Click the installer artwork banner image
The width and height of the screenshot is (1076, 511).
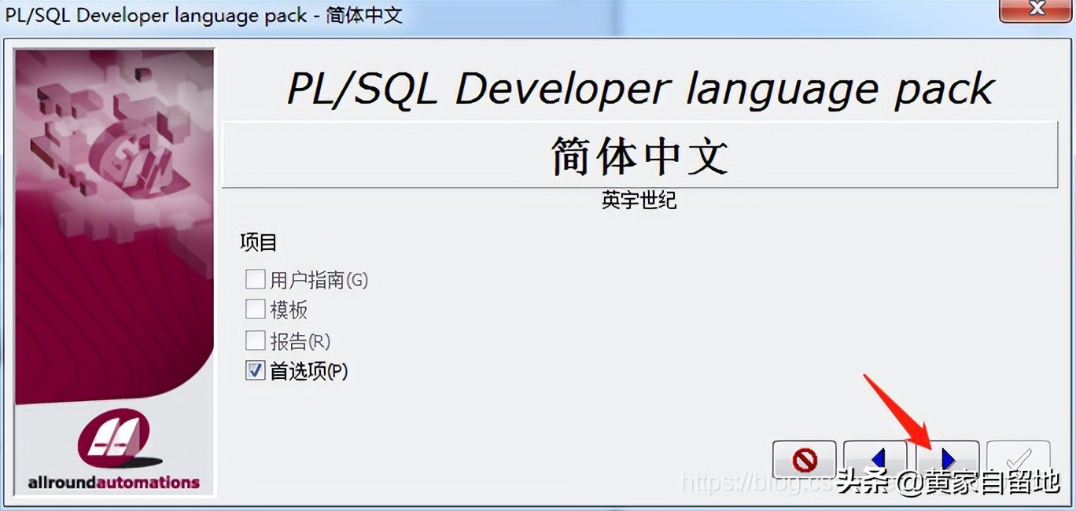(114, 272)
